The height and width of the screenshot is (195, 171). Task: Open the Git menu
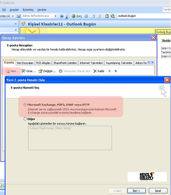pyautogui.click(x=4, y=10)
